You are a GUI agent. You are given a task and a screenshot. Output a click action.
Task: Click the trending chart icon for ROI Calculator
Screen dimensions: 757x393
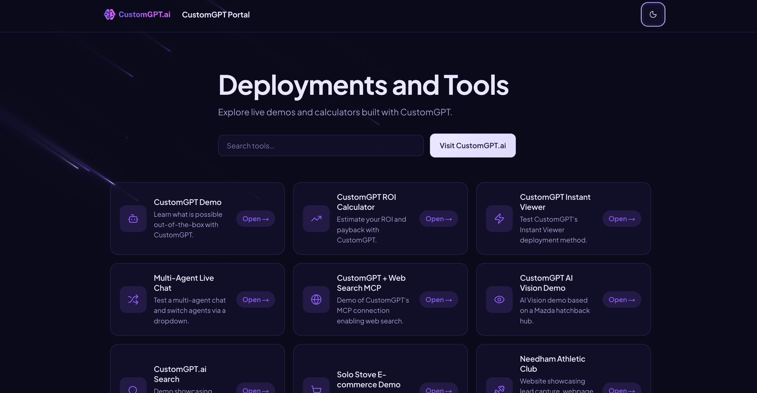pyautogui.click(x=316, y=219)
